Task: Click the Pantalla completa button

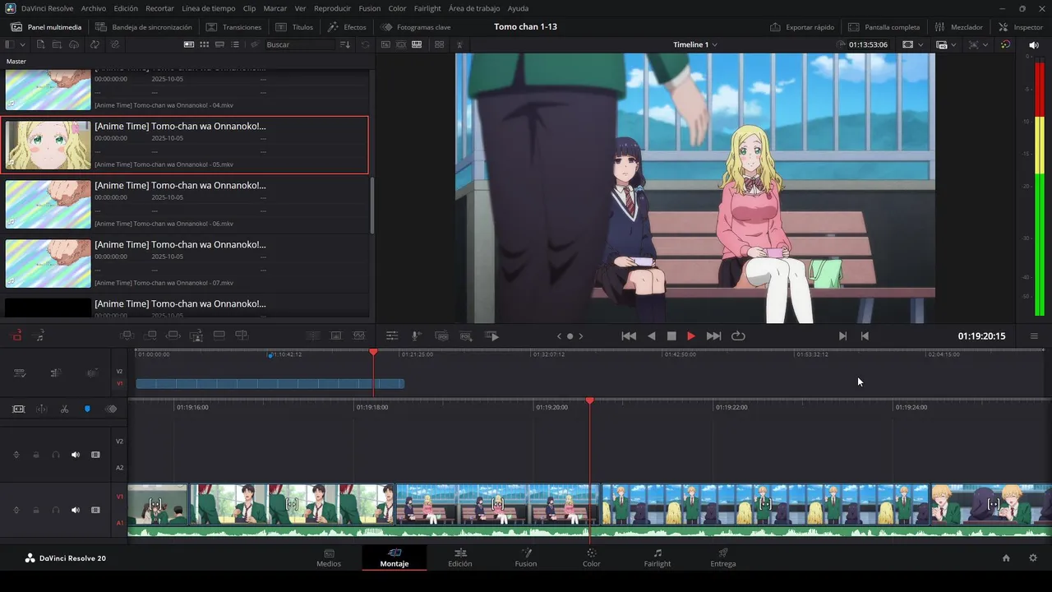Action: click(884, 27)
